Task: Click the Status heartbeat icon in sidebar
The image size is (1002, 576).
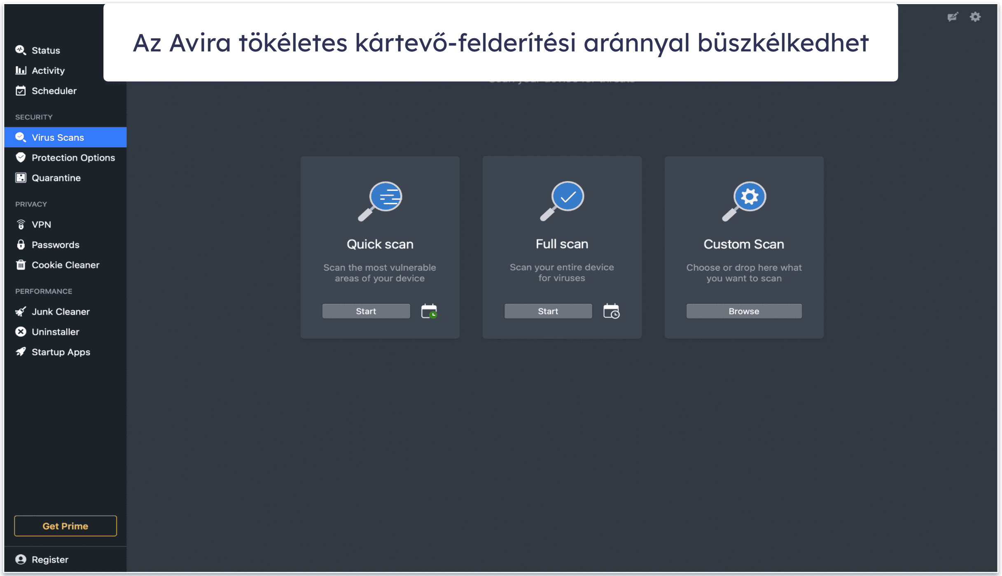Action: point(21,50)
